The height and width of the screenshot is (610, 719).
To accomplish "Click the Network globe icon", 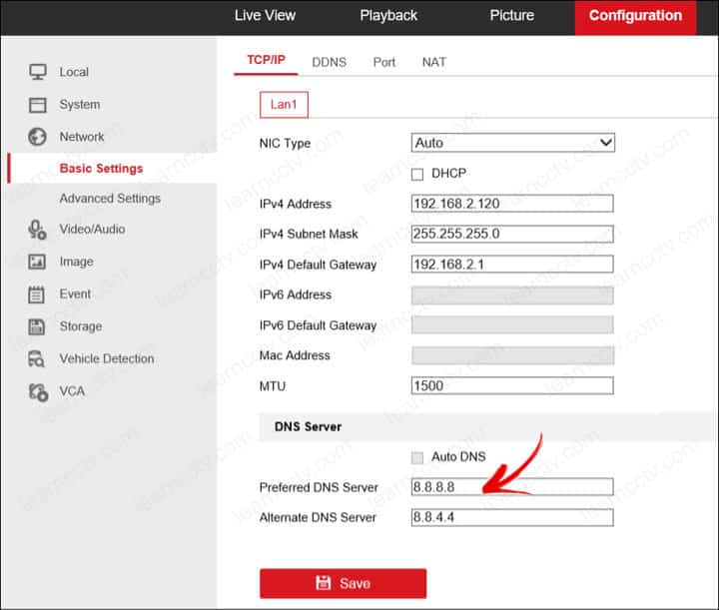I will tap(38, 137).
